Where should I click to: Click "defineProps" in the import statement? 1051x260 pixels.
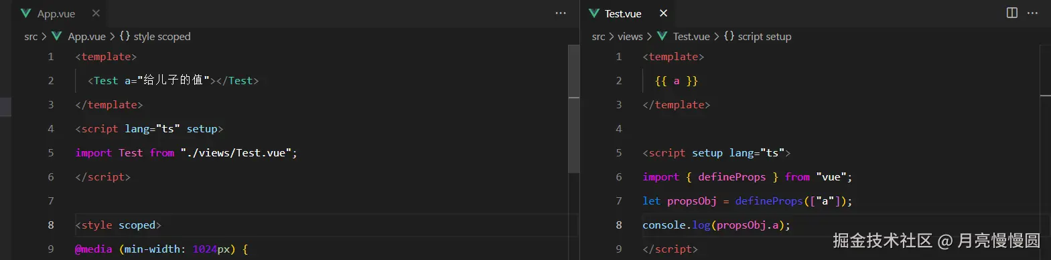point(731,177)
